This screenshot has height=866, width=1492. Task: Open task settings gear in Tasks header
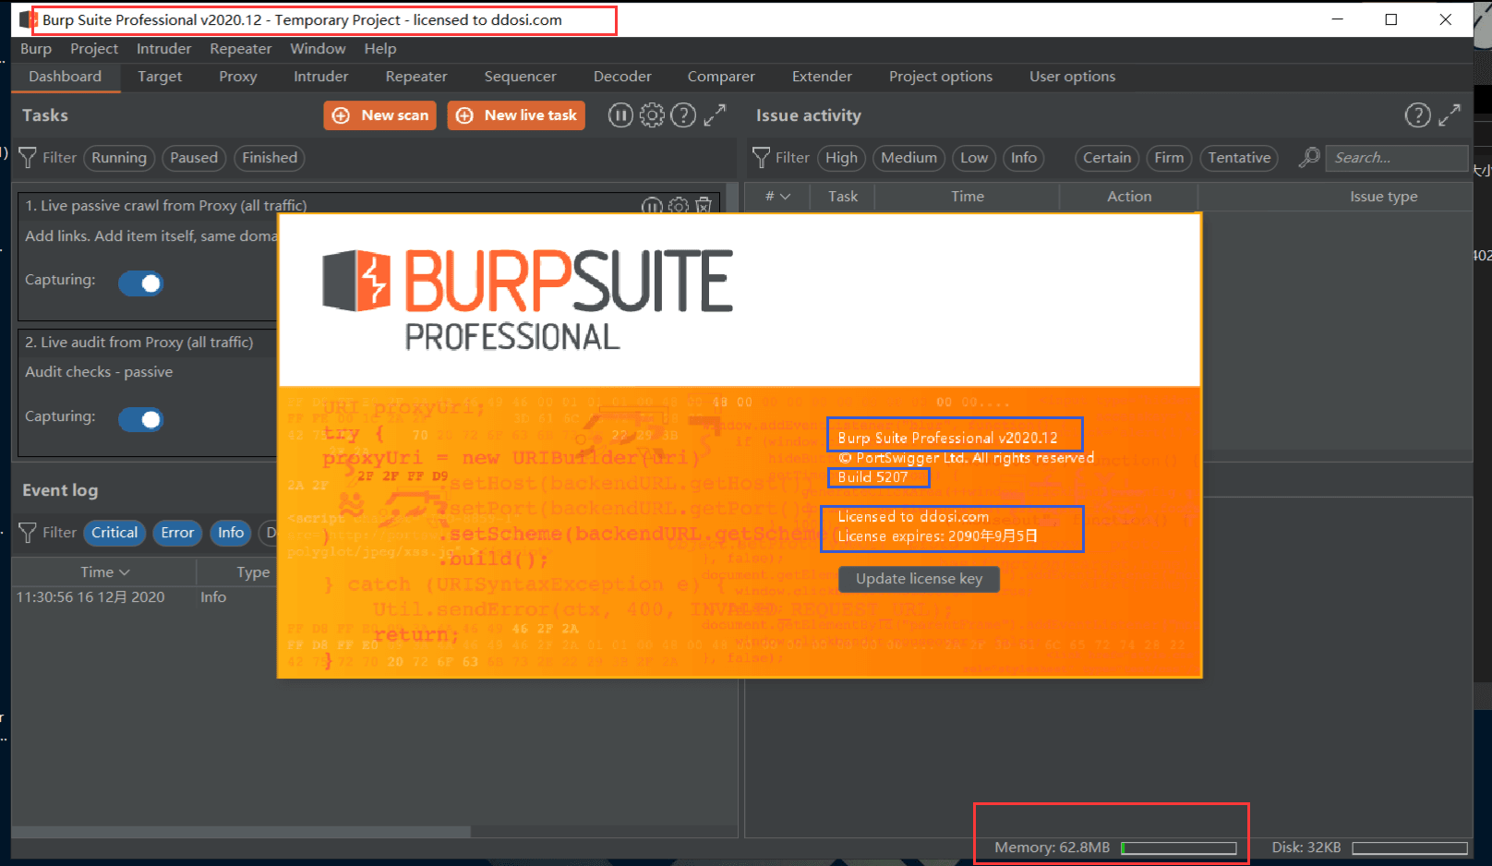[652, 115]
